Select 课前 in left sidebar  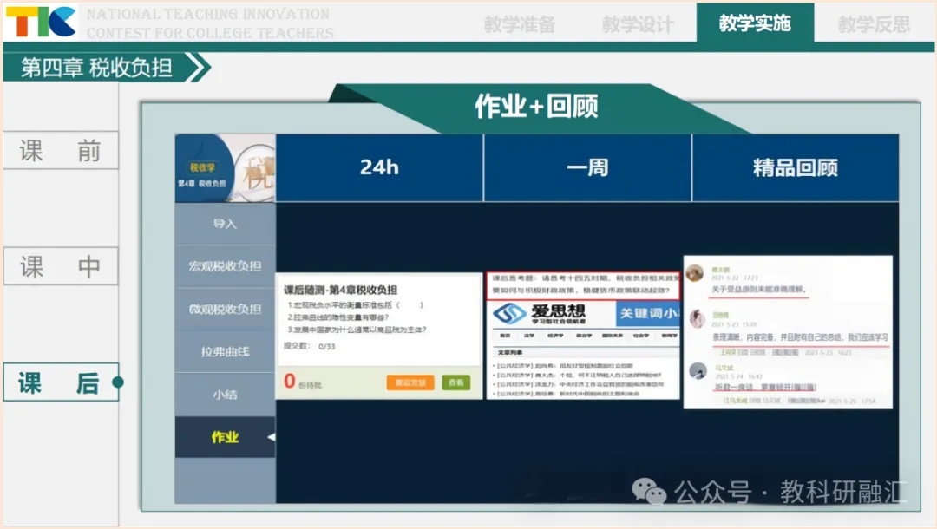point(61,150)
